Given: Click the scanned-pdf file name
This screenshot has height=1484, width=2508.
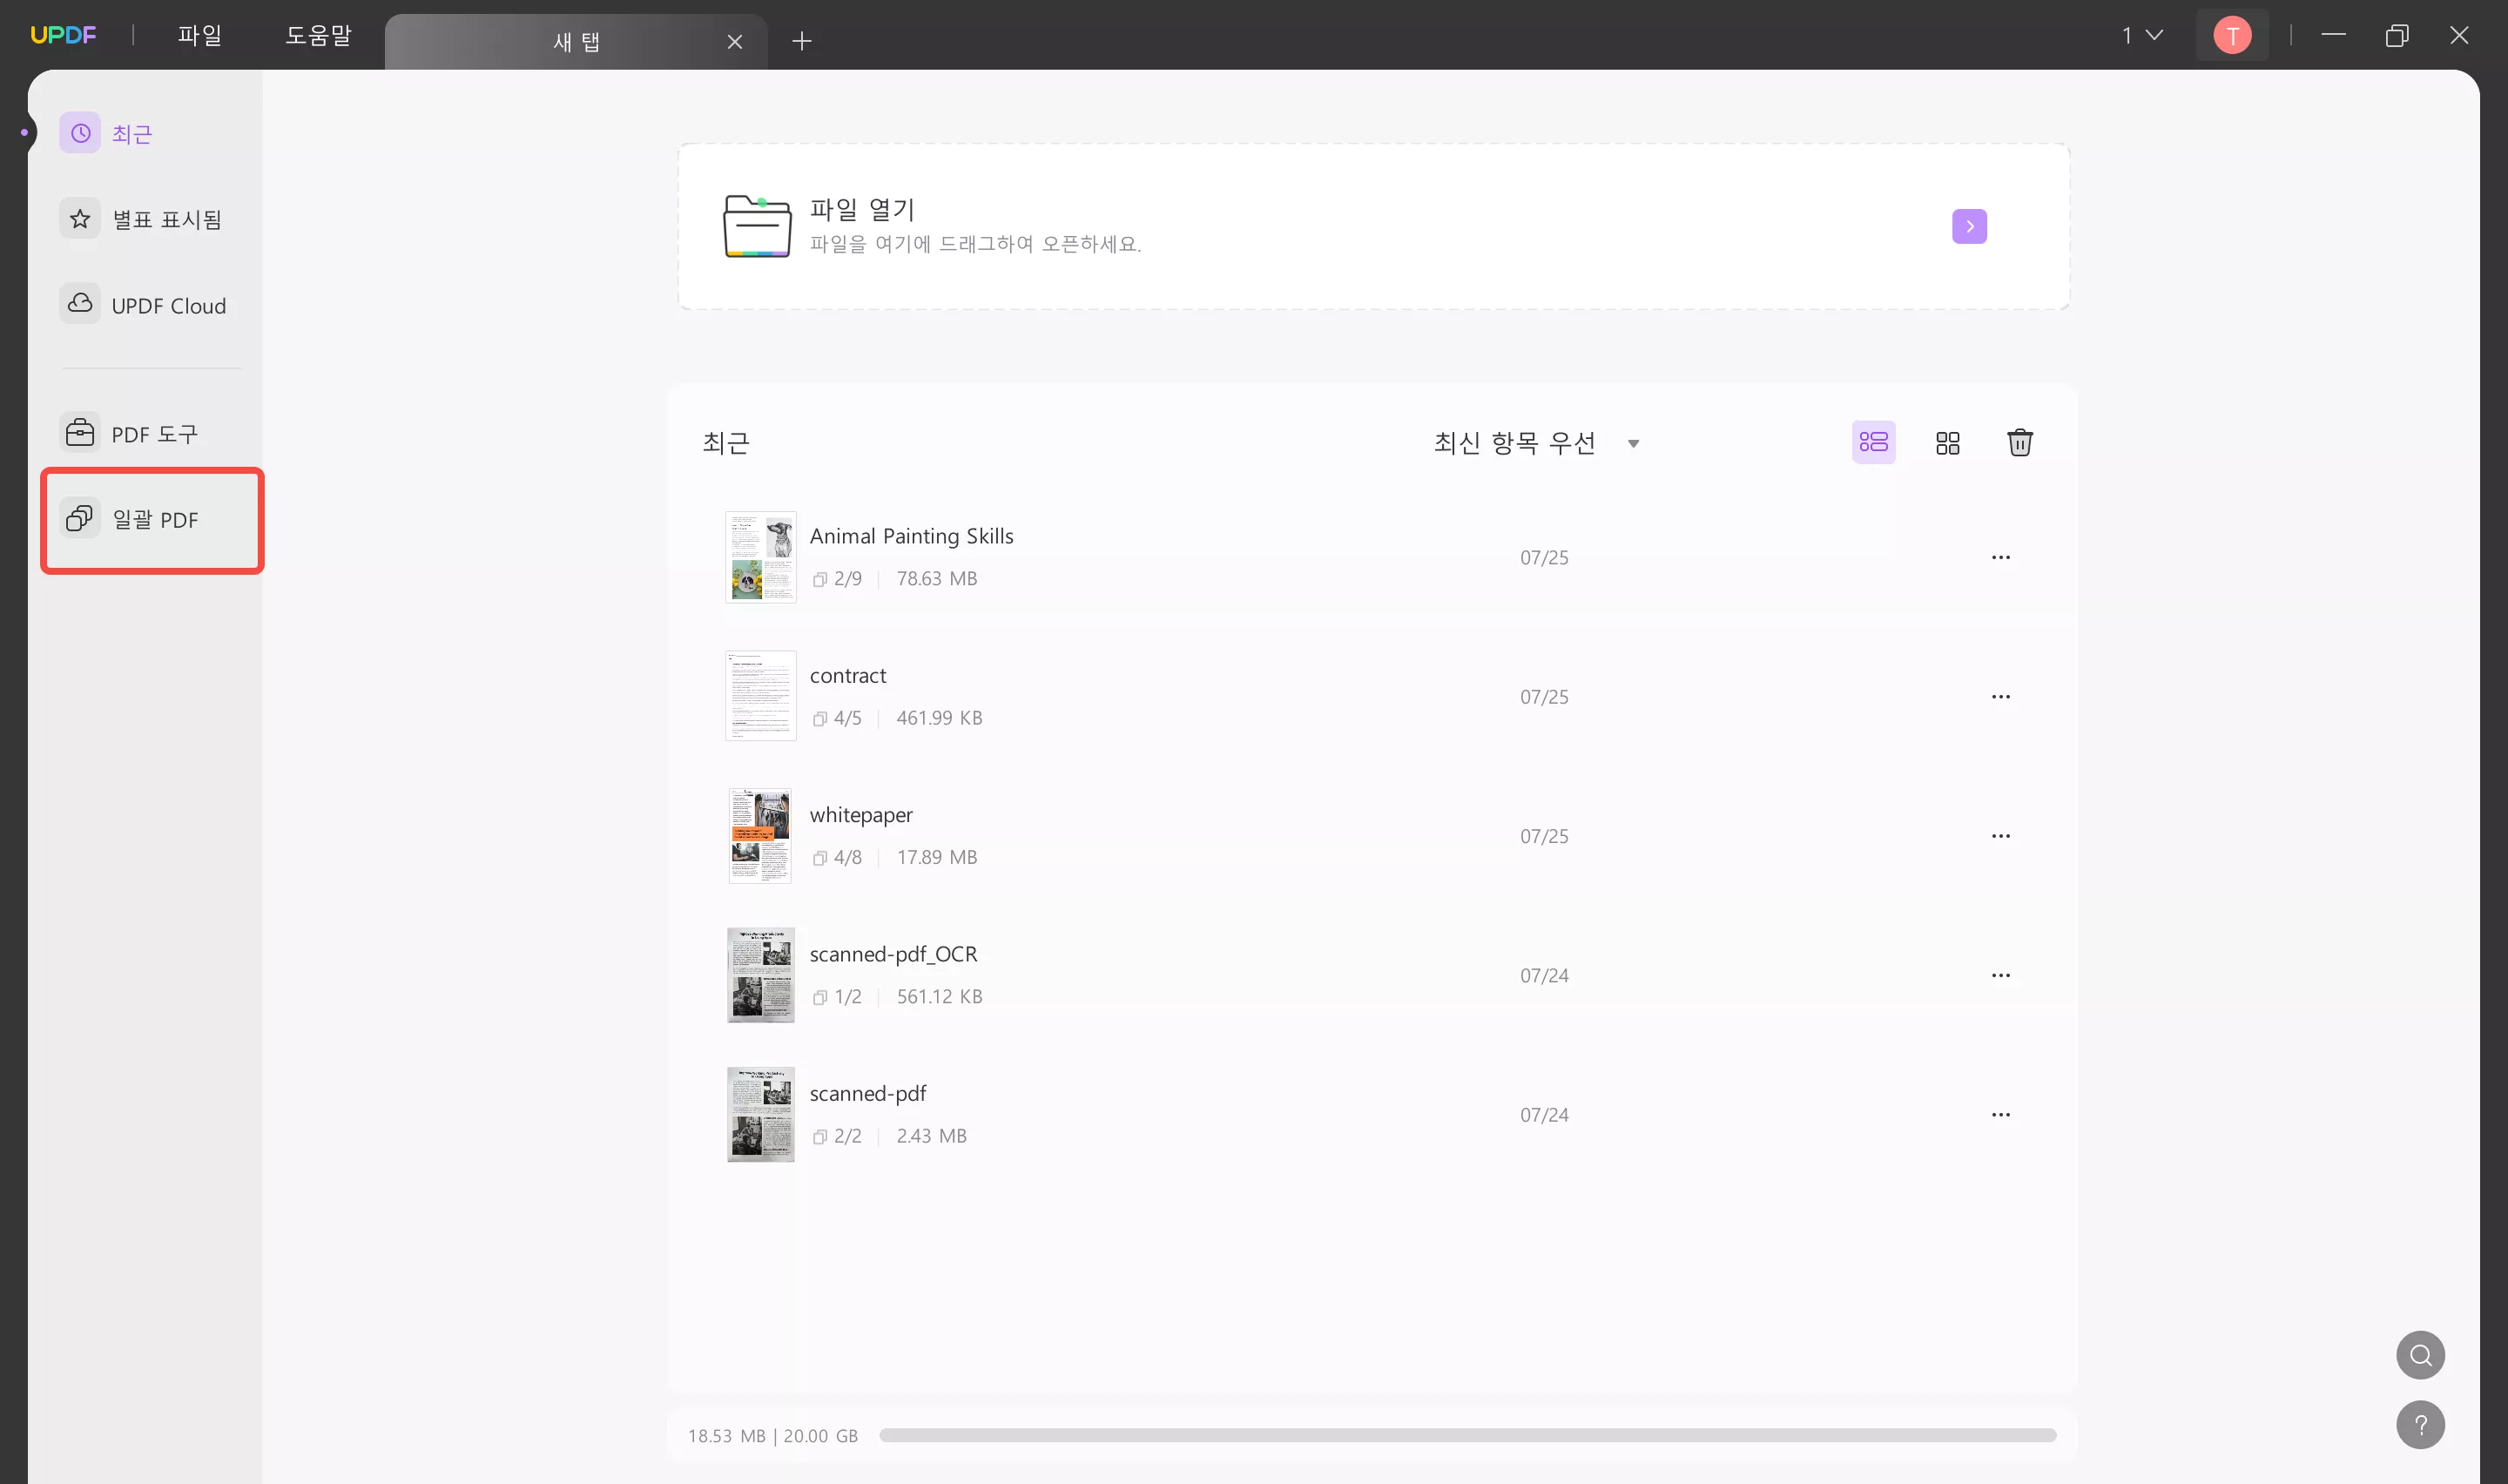Looking at the screenshot, I should point(867,1093).
